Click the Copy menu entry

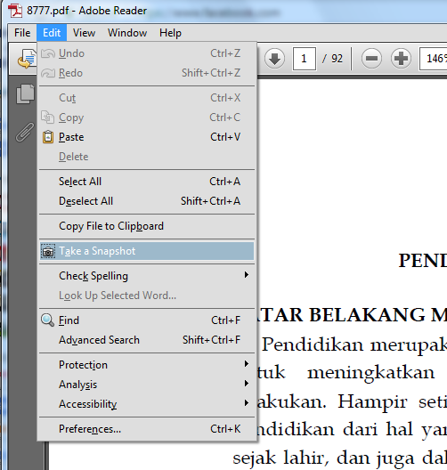coord(147,117)
